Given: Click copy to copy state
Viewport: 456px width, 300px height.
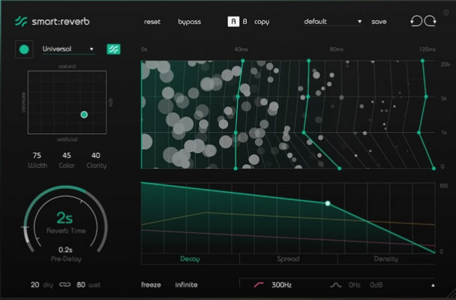Looking at the screenshot, I should pyautogui.click(x=262, y=22).
